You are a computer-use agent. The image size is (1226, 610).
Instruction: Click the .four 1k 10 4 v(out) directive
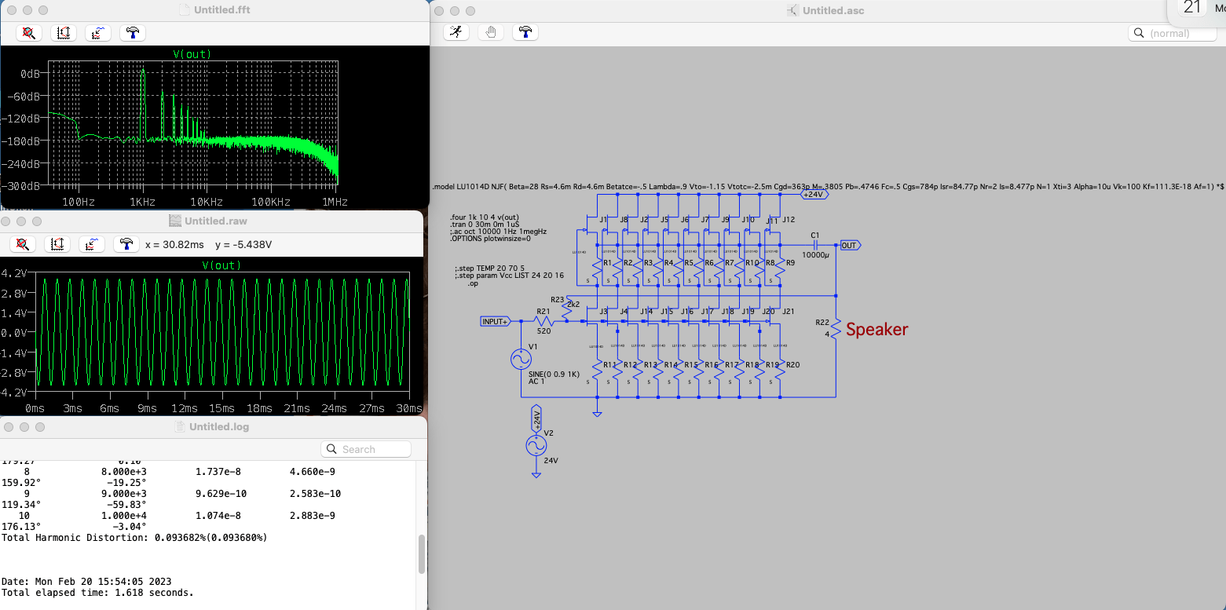485,217
